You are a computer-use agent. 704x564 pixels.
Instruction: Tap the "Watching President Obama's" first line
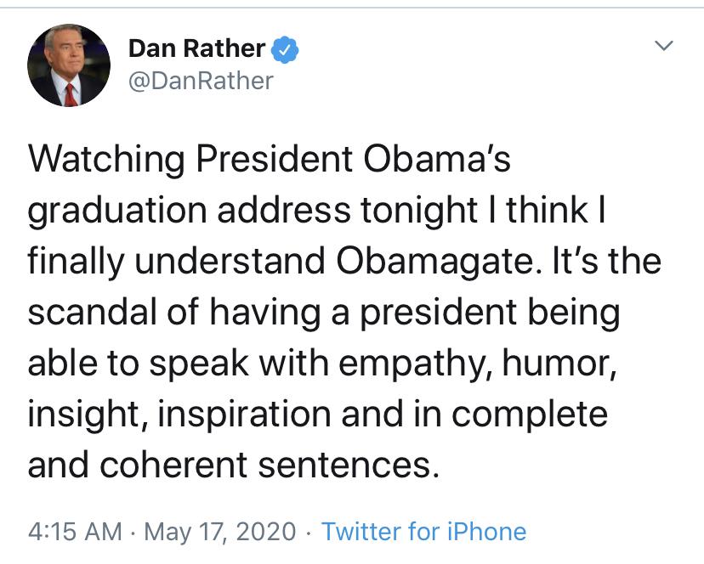[270, 159]
